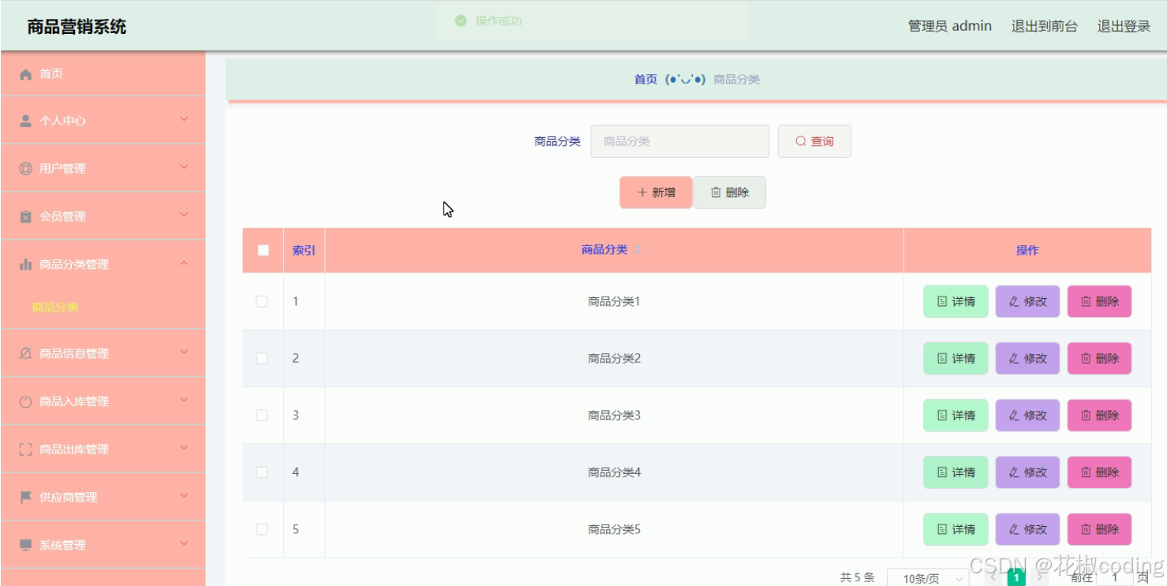The width and height of the screenshot is (1167, 586).
Task: Click the page jump number input
Action: point(1116,578)
